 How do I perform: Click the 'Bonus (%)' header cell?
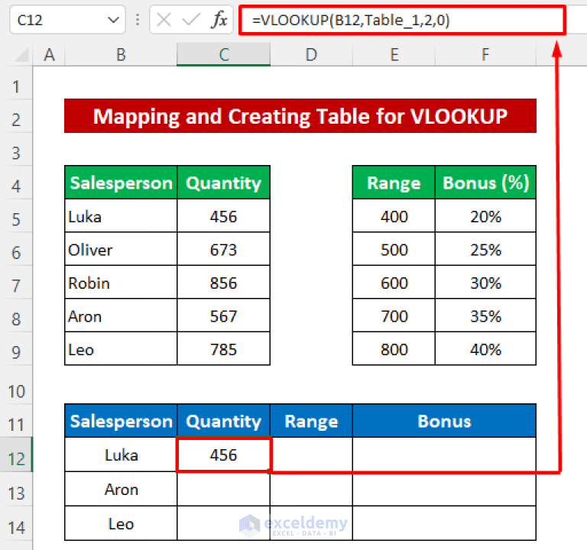click(485, 183)
